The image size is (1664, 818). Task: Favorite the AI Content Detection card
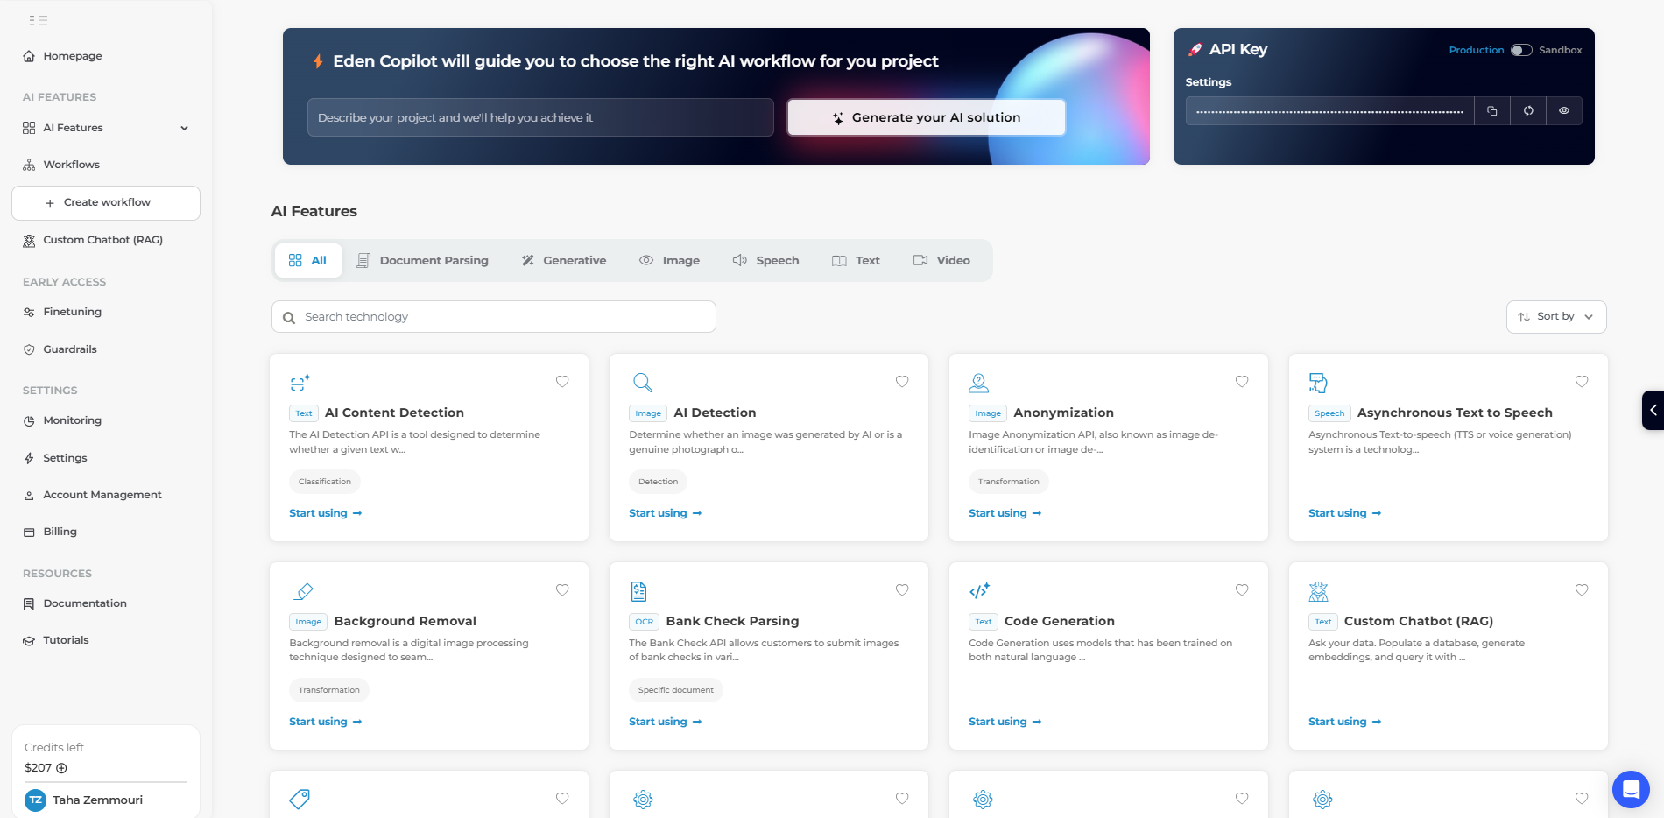562,381
